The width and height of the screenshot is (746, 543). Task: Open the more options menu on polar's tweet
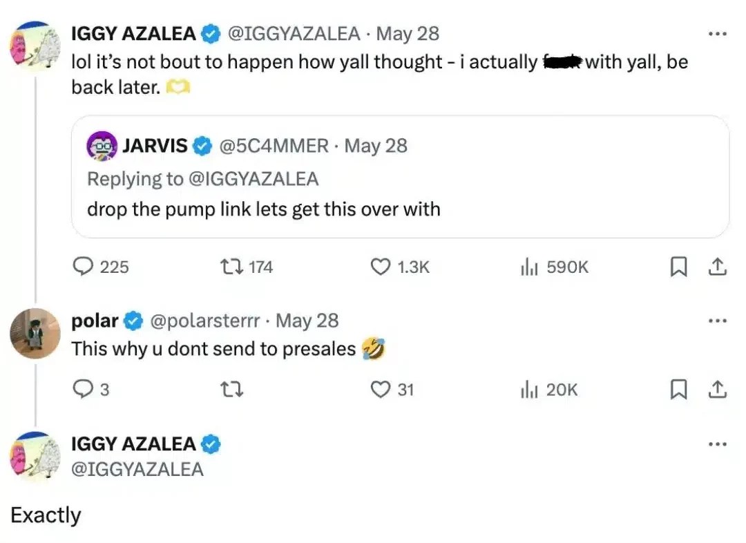point(718,320)
